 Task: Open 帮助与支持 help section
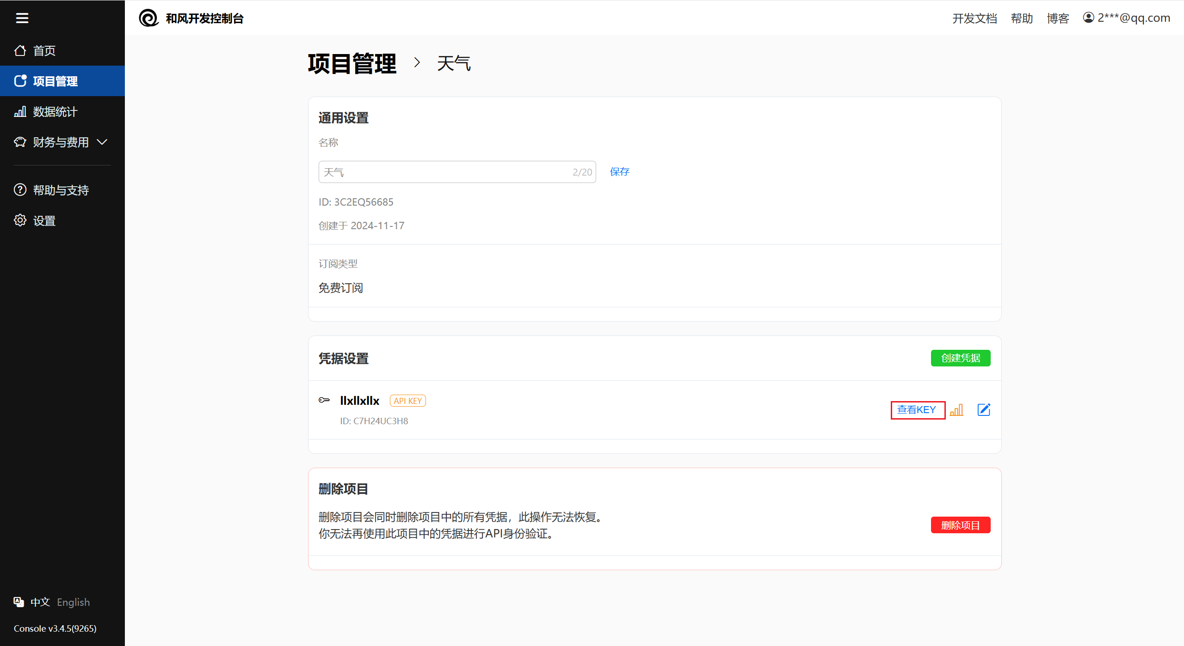61,189
